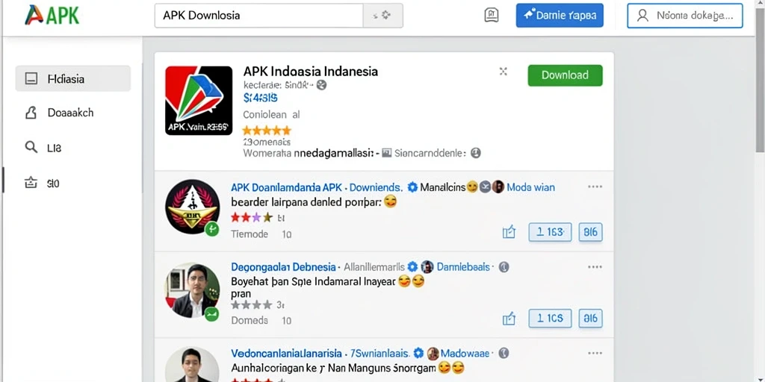Screen dimensions: 765x382
Task: Open the 'Degongaolaɪ Debnesia' link
Action: [x=283, y=267]
